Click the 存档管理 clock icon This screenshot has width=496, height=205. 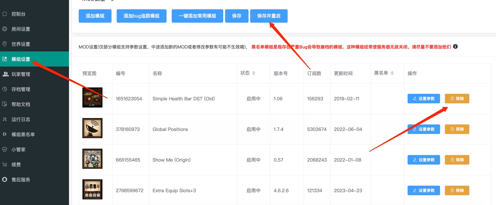[5, 89]
